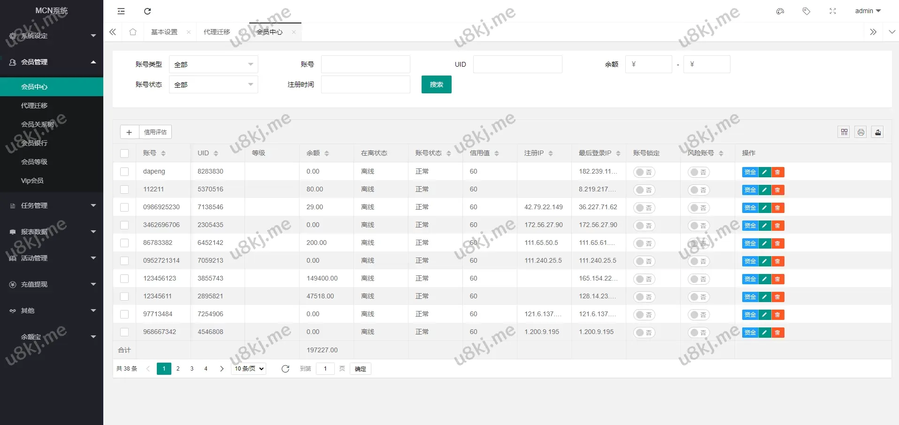Toggle risk account switch for 3462696706
This screenshot has height=425, width=899.
pyautogui.click(x=699, y=226)
